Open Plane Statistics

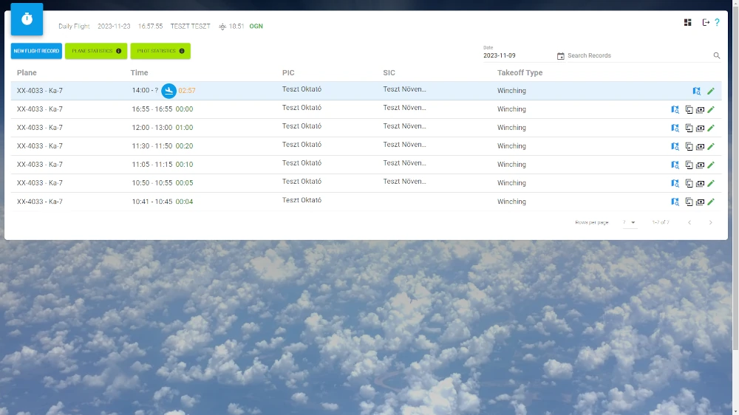pyautogui.click(x=96, y=51)
